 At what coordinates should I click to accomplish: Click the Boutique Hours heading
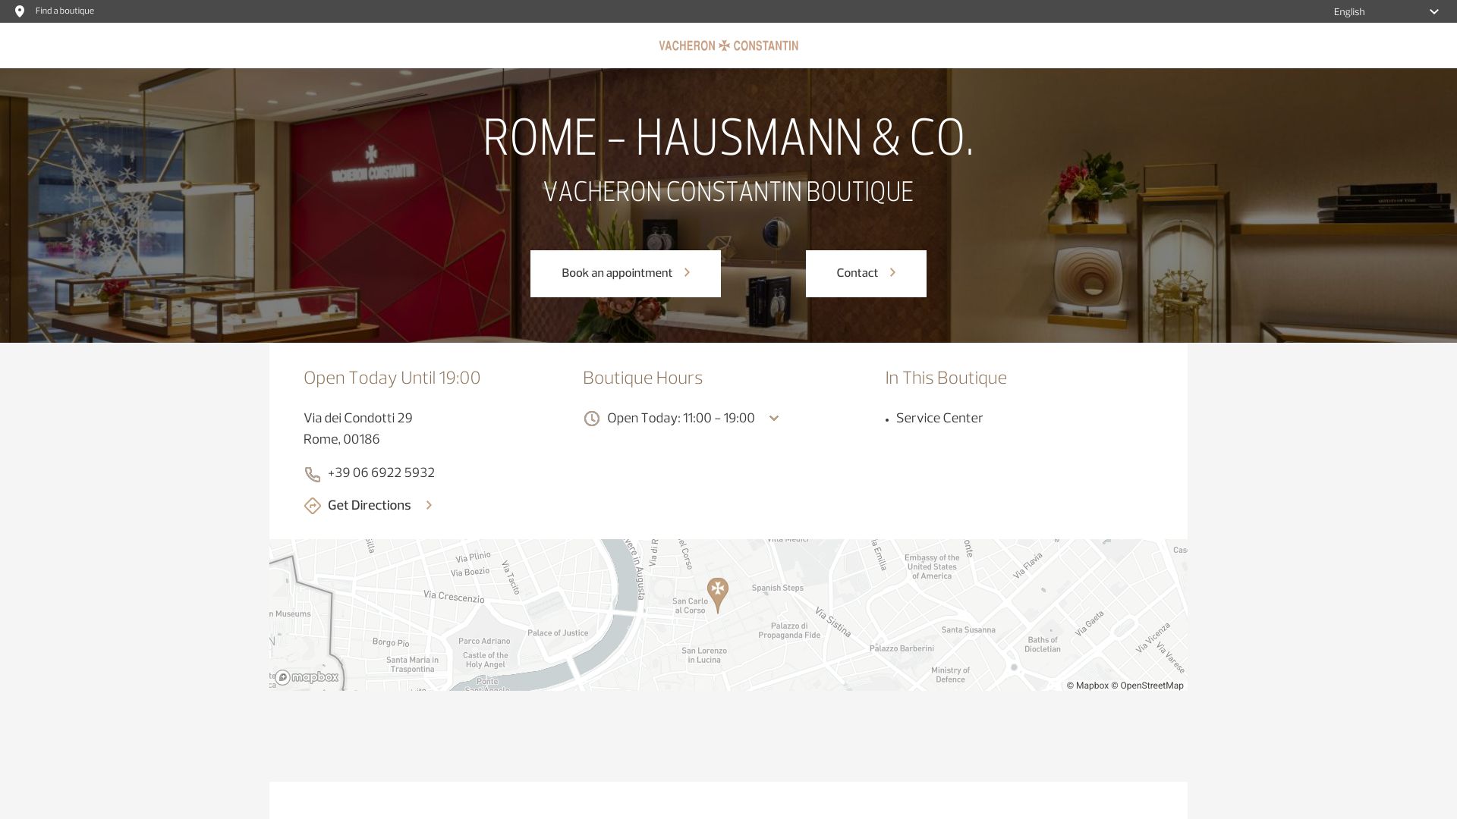(643, 378)
